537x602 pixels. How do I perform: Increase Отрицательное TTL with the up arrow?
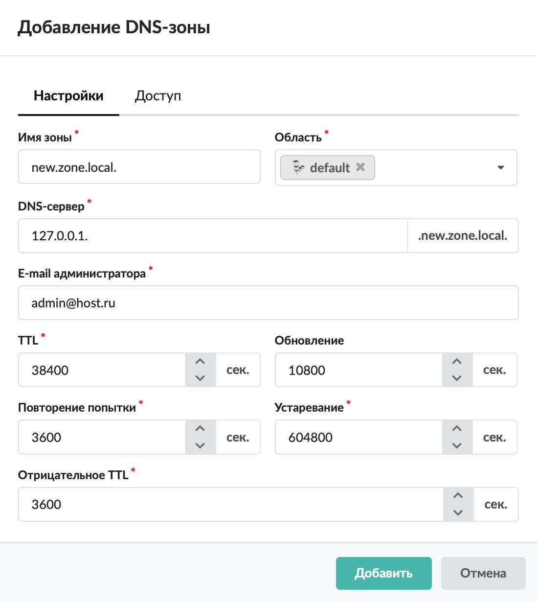pos(458,496)
